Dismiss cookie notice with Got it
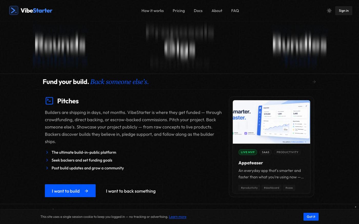This screenshot has width=359, height=224. [311, 217]
